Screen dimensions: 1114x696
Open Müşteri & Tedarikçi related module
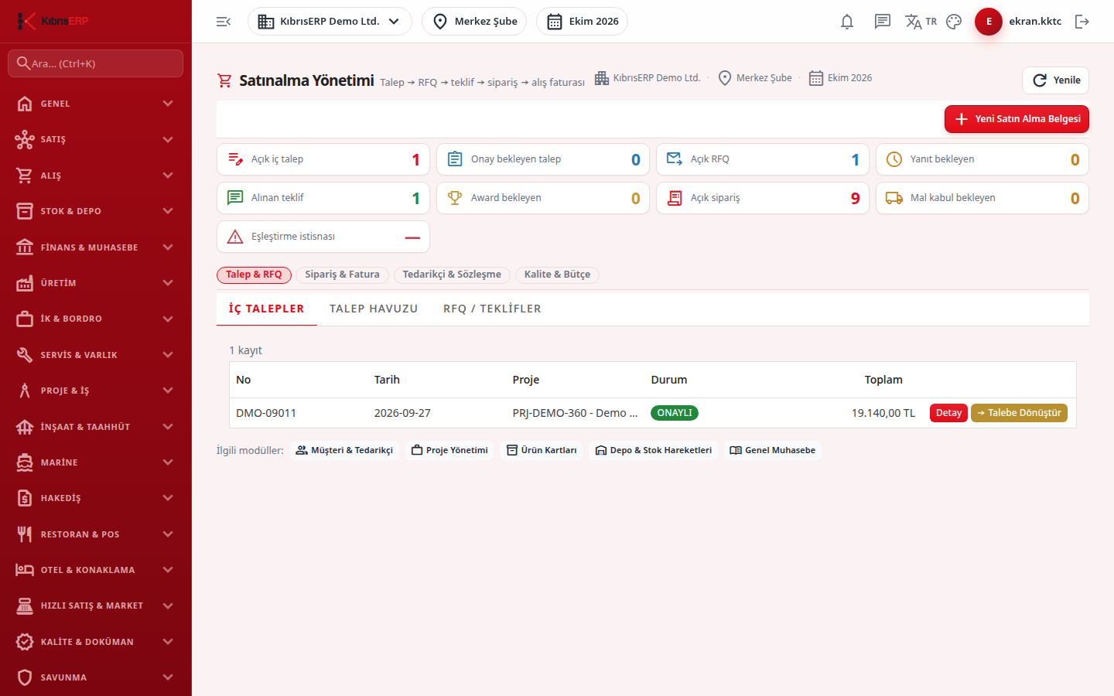pyautogui.click(x=344, y=450)
